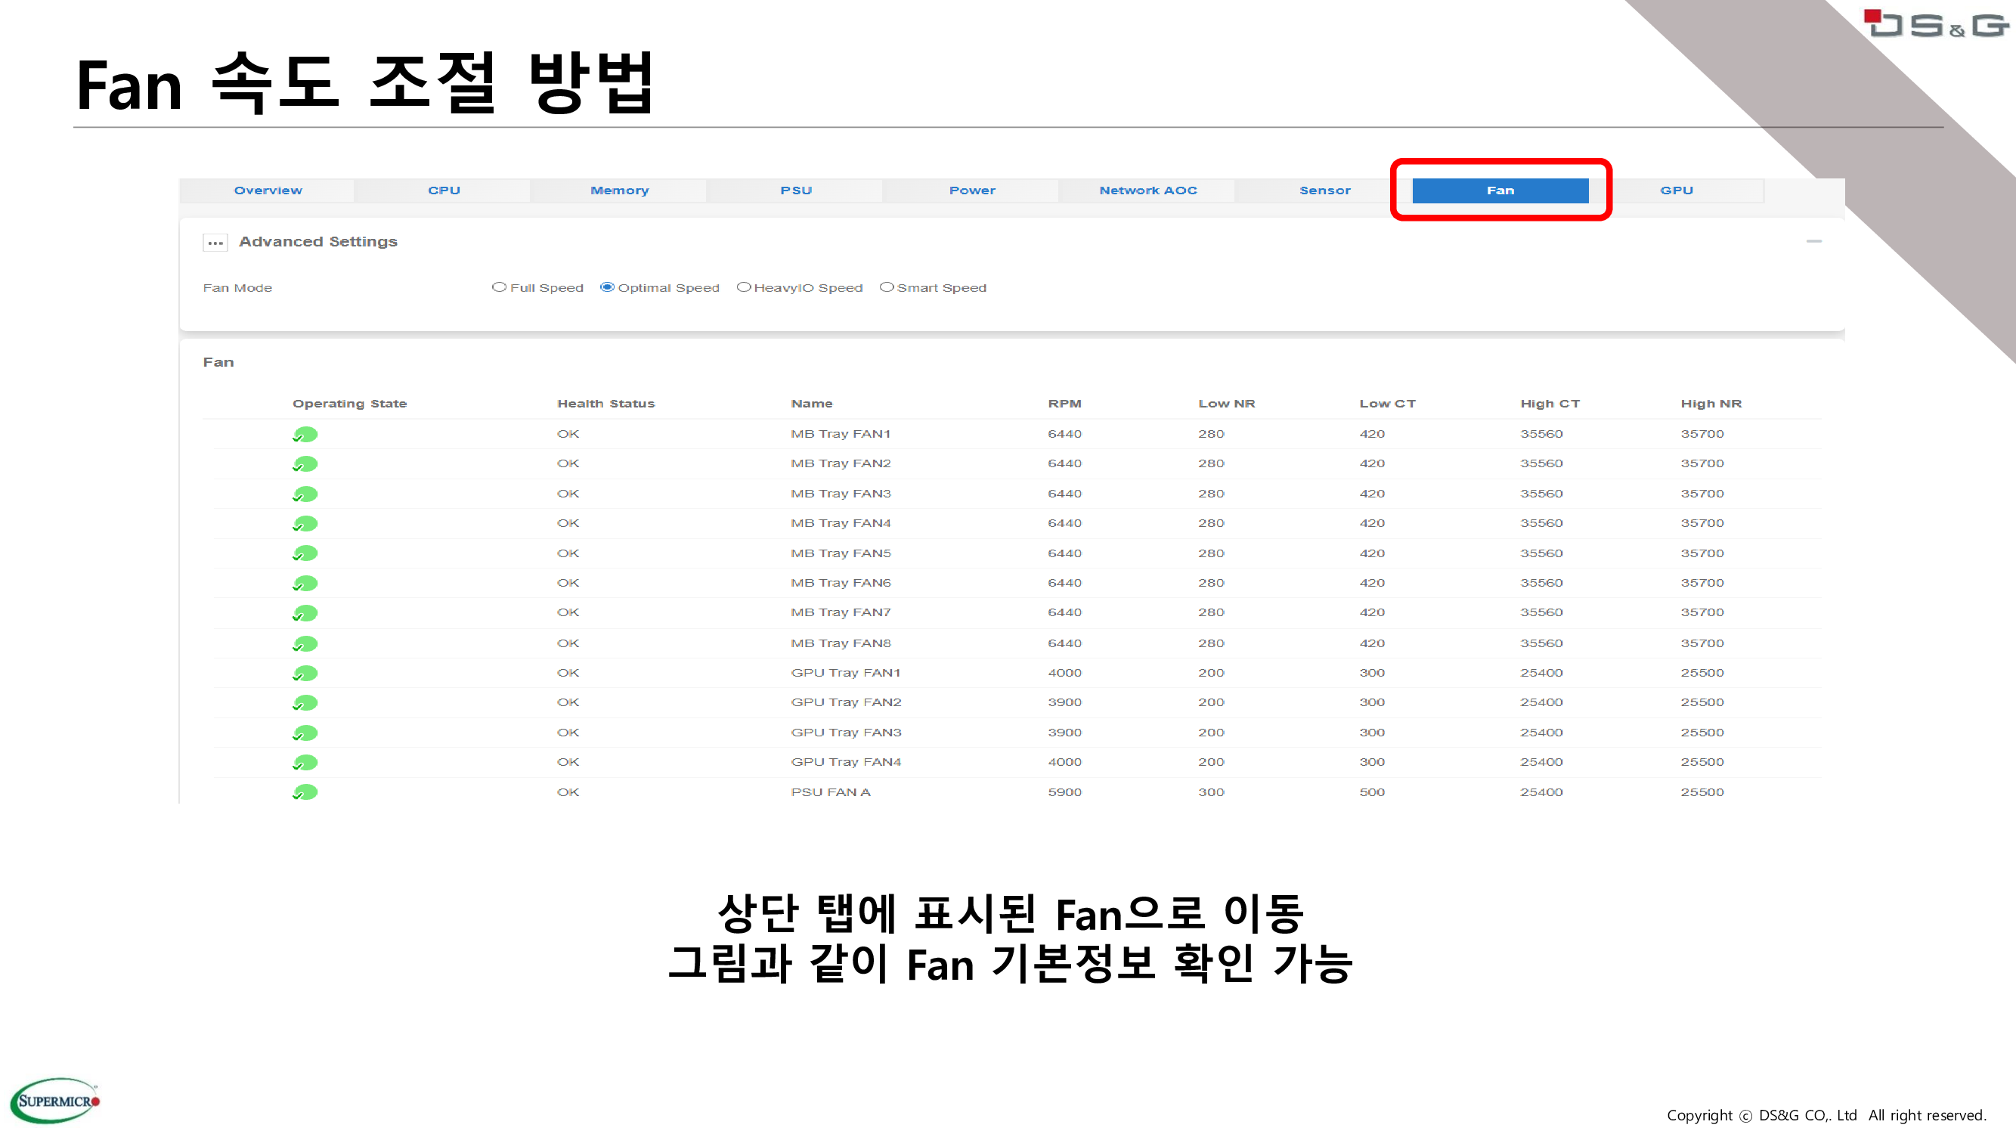
Task: Select the MB Tray FAN2 row
Action: coord(840,463)
